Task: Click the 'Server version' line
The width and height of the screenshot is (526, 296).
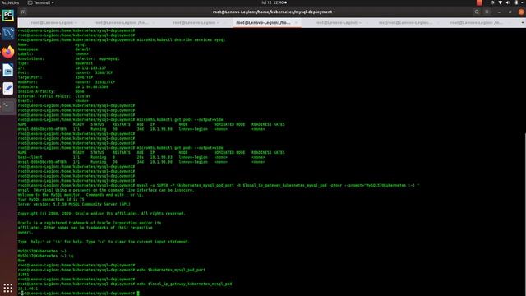Action: pos(74,204)
